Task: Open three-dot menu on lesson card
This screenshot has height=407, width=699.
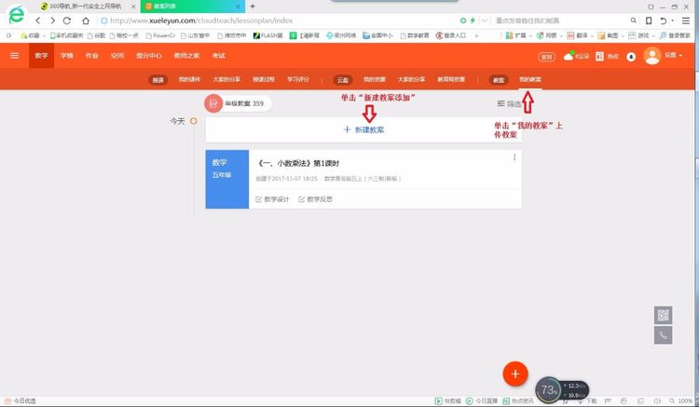Action: (514, 157)
